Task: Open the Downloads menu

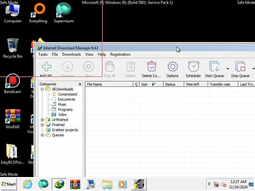Action: pyautogui.click(x=71, y=54)
